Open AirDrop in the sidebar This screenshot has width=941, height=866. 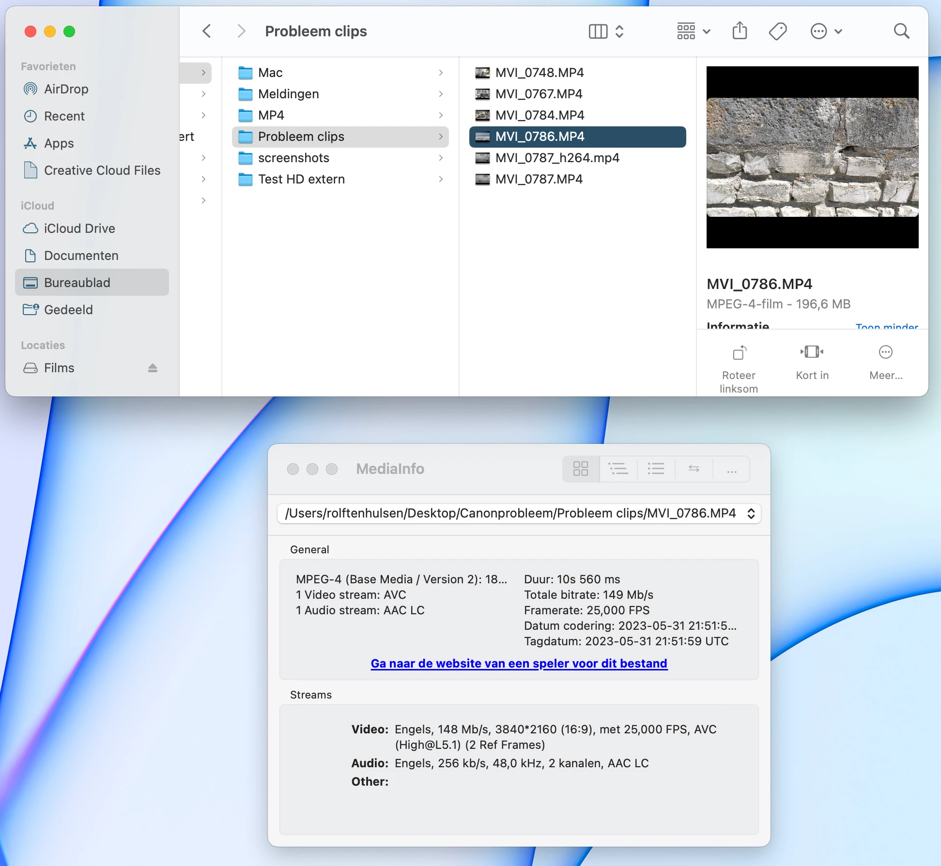(x=66, y=89)
